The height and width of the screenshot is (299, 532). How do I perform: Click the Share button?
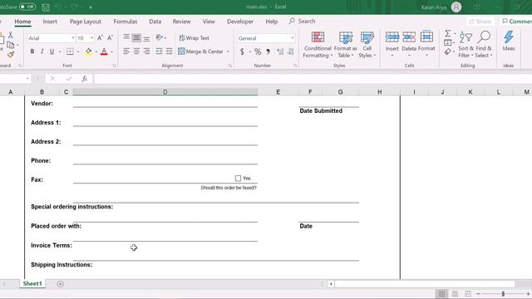[x=480, y=22]
